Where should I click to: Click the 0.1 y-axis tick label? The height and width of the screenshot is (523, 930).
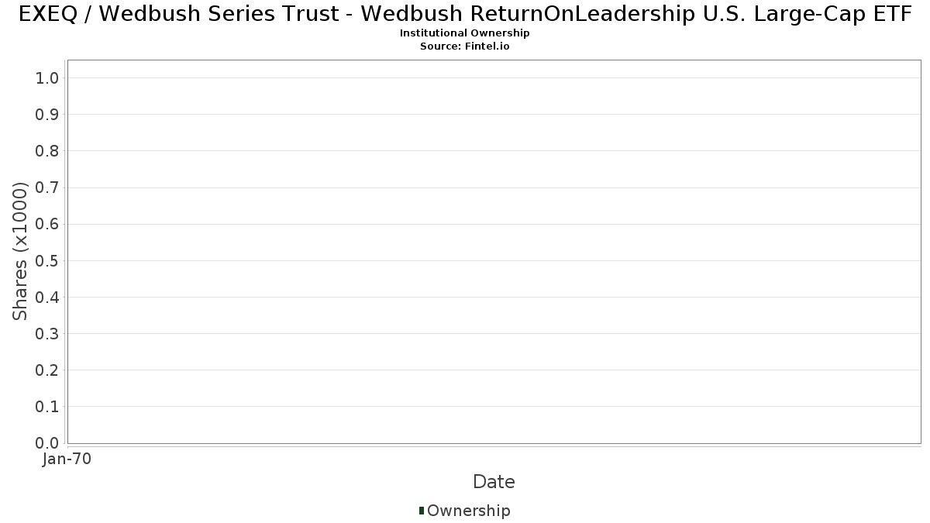47,407
